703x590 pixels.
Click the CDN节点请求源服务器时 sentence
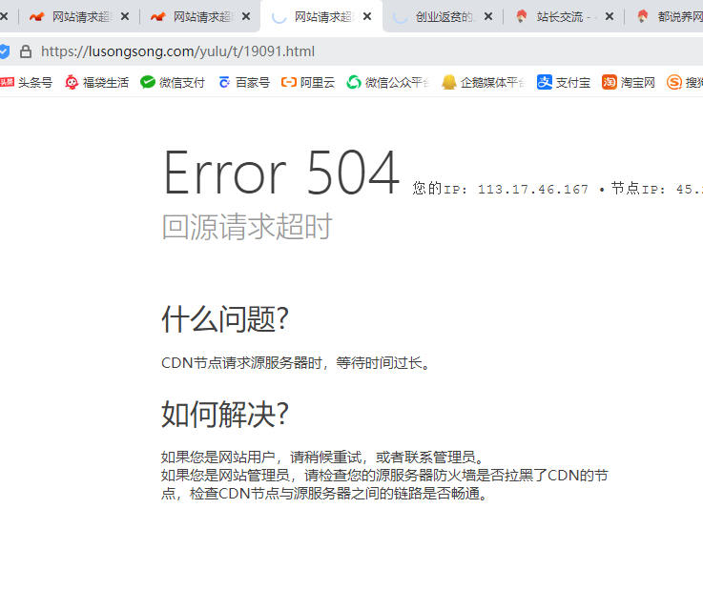[x=296, y=363]
